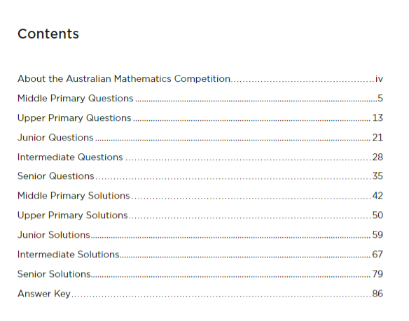Open Senior Questions contents entry
This screenshot has height=321, width=409.
(x=200, y=176)
